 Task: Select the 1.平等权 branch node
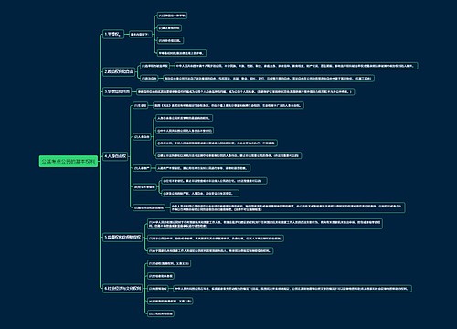point(113,34)
